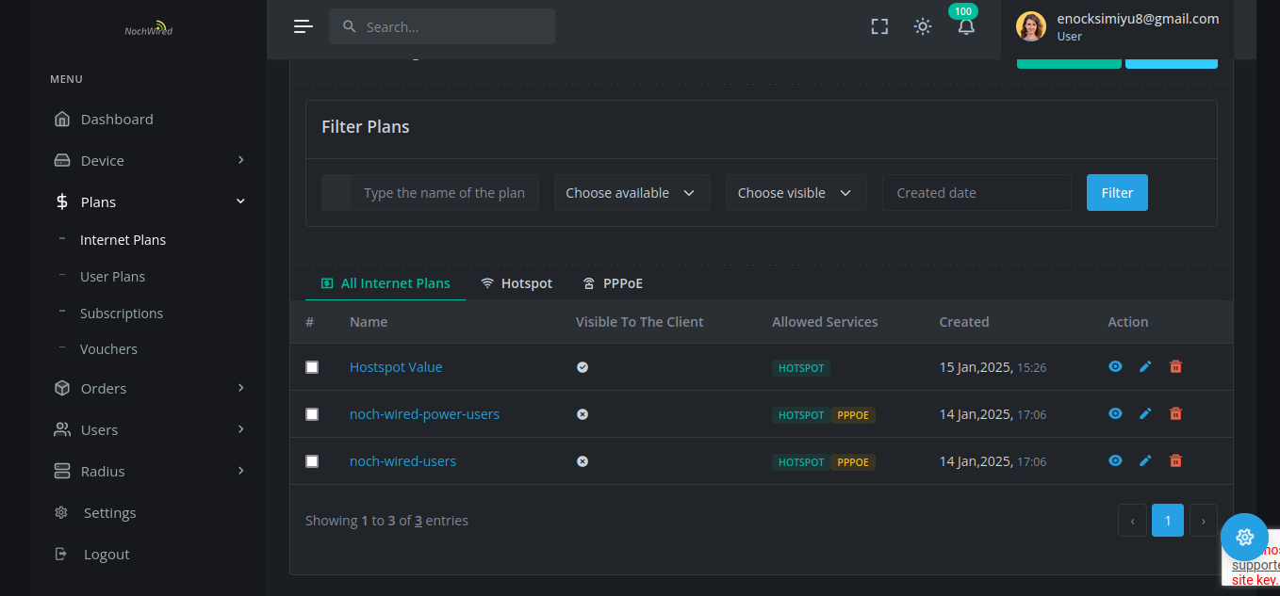This screenshot has height=596, width=1280.
Task: Open the Choose available dropdown
Action: pyautogui.click(x=632, y=192)
